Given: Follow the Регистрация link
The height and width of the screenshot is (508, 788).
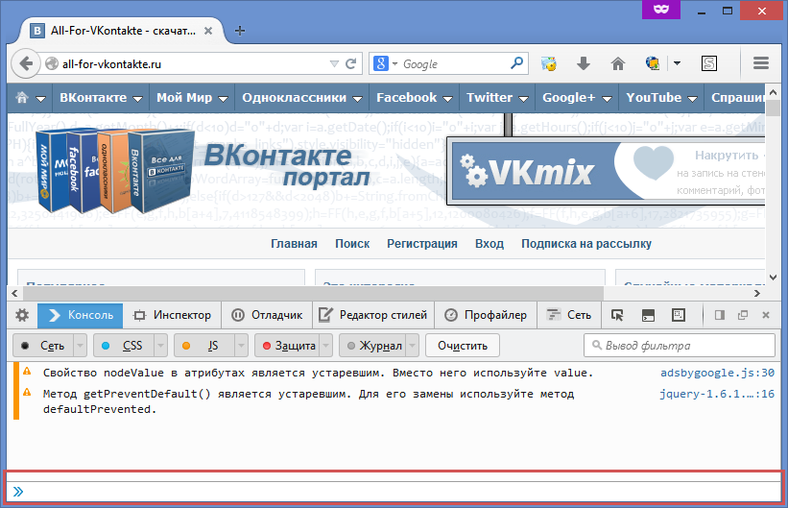Looking at the screenshot, I should 422,244.
